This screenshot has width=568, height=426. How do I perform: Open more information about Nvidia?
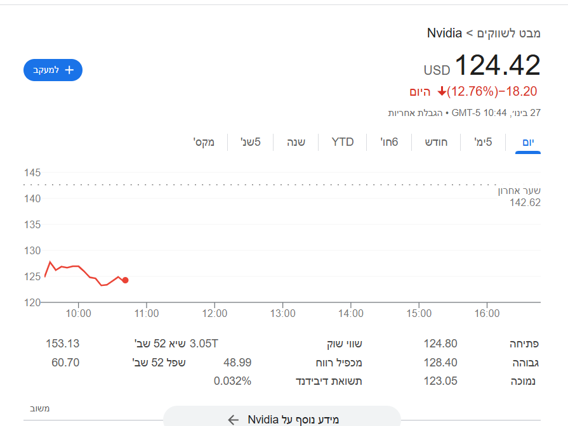click(293, 420)
